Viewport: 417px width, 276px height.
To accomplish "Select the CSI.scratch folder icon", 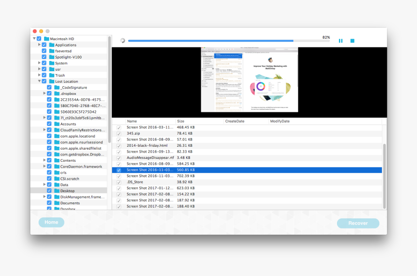I will coord(57,179).
